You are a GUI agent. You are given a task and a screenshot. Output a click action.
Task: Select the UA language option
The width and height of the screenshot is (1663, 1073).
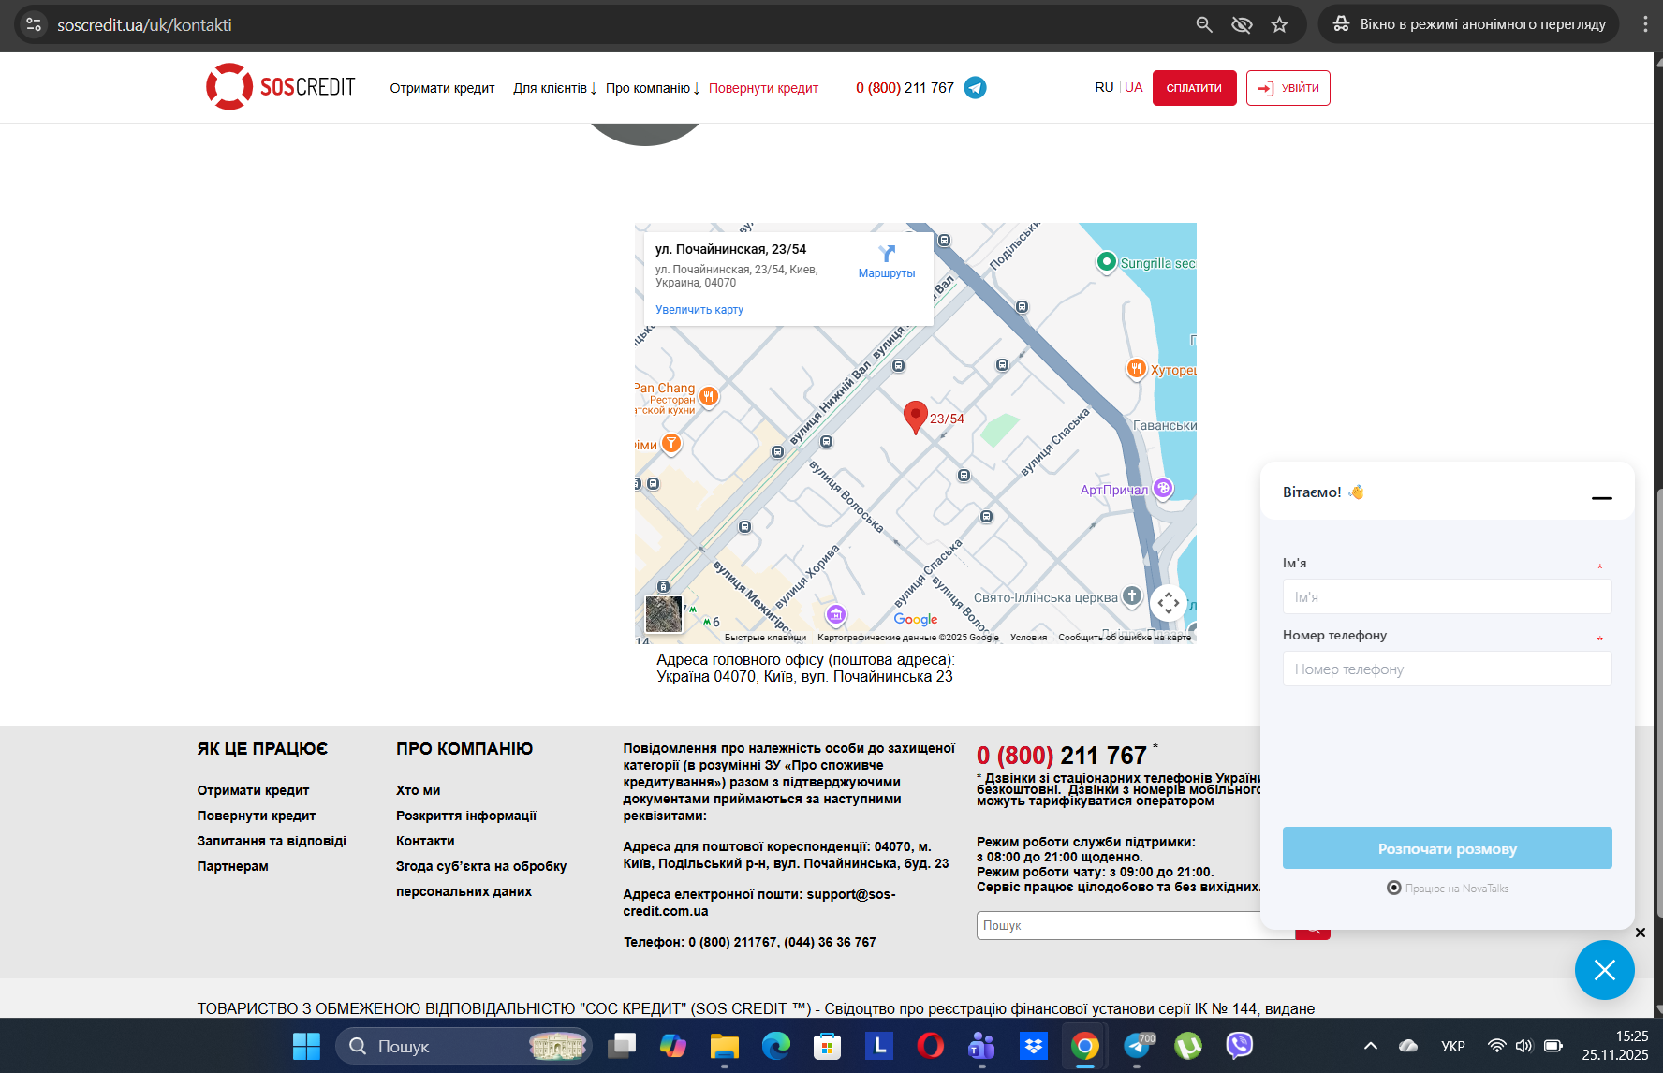[x=1133, y=87]
